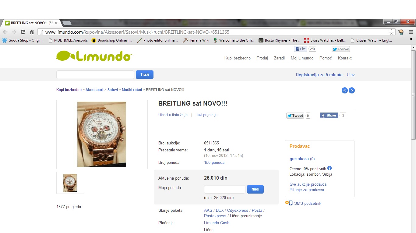
Task: Open the 156 ponuda bids link
Action: [214, 163]
